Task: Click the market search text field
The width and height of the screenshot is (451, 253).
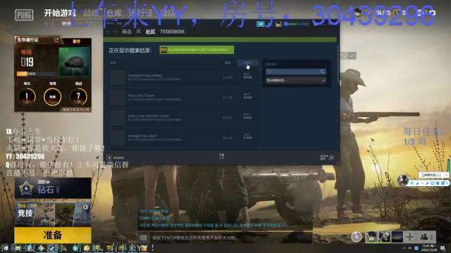Action: click(293, 71)
